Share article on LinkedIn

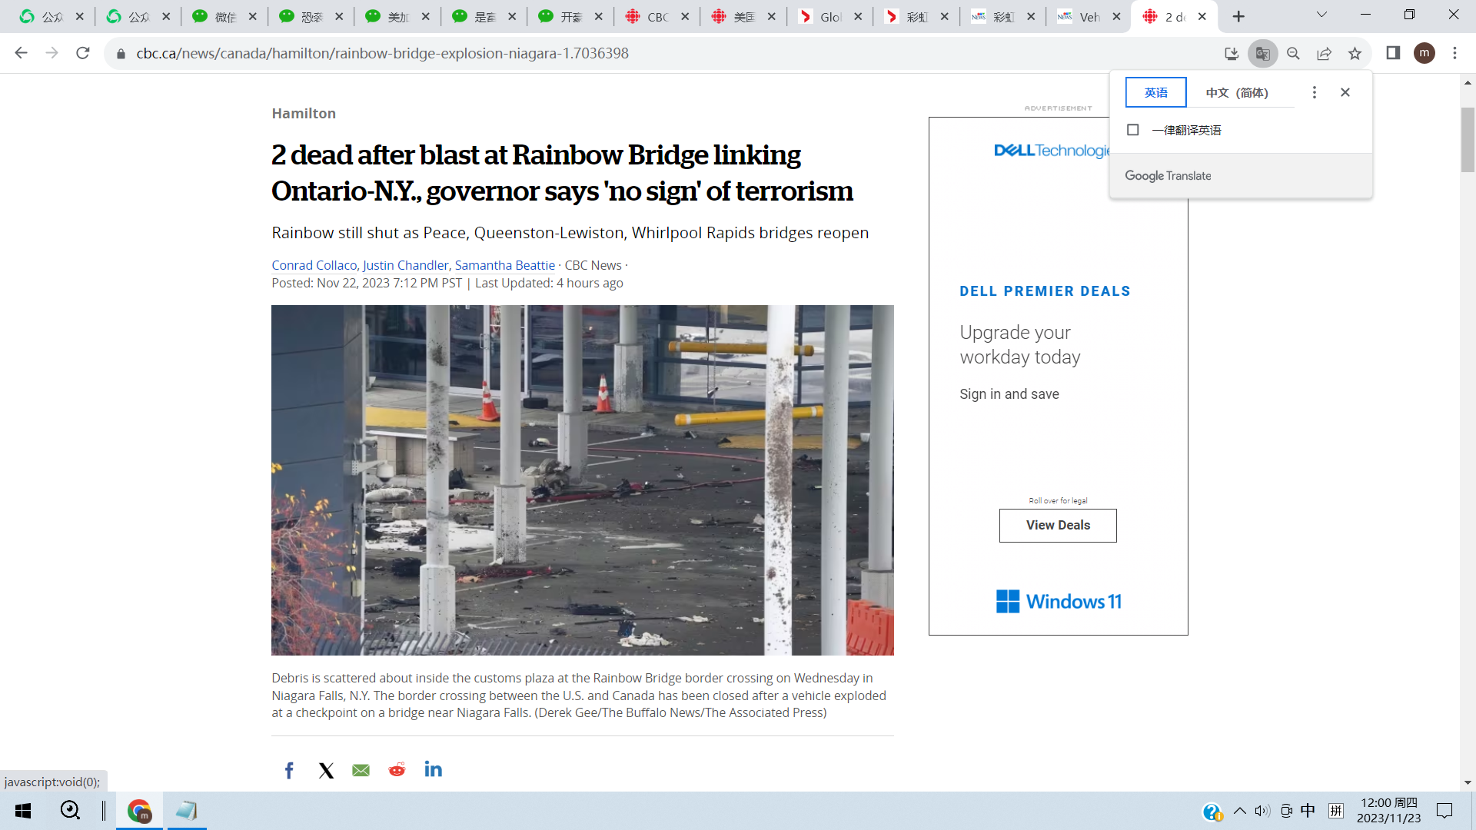point(433,769)
